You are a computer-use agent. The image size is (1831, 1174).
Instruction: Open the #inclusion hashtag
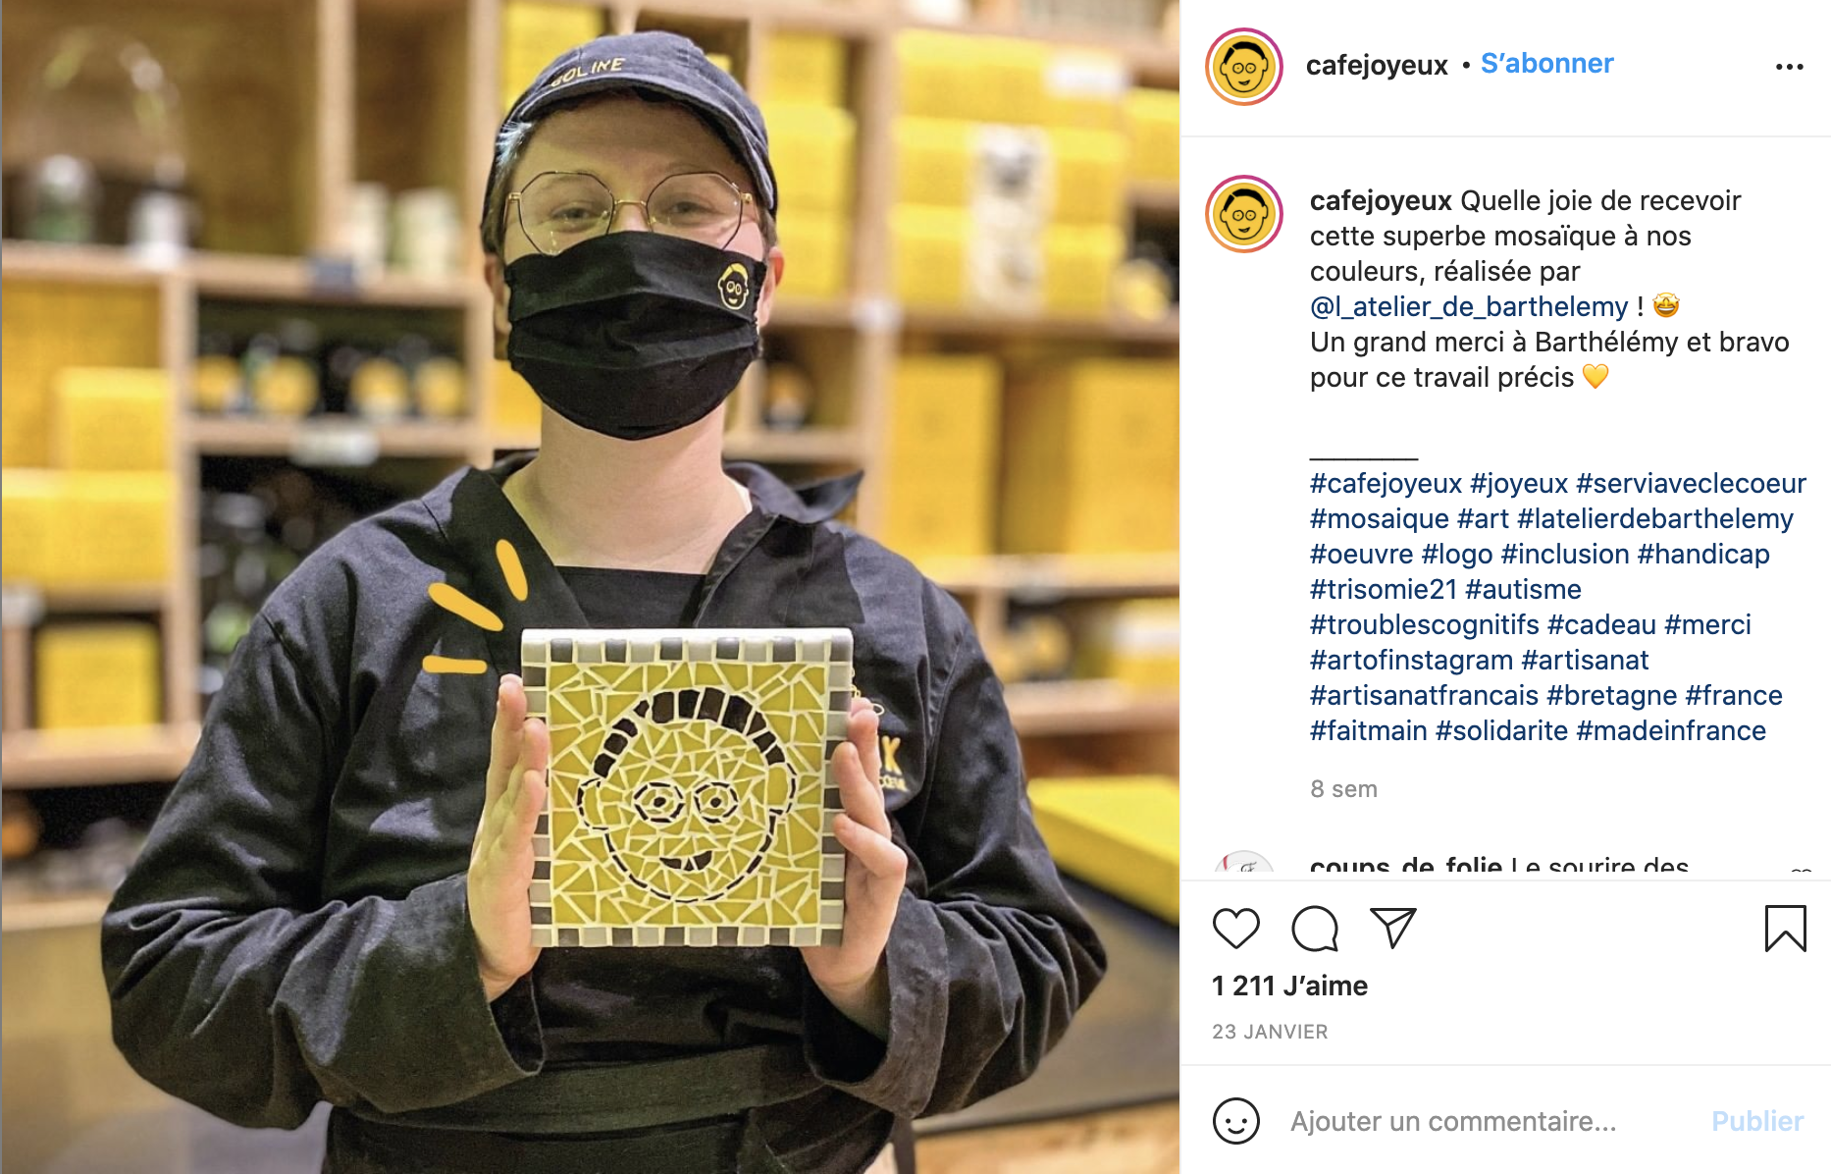1565,554
